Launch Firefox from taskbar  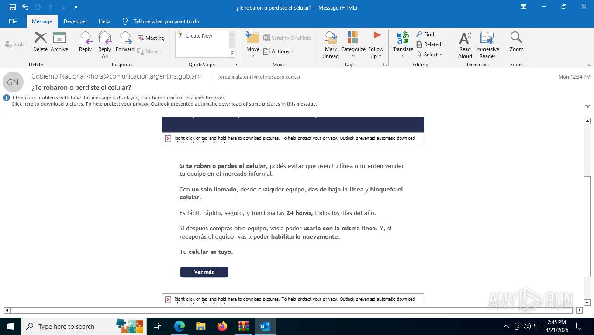point(222,326)
